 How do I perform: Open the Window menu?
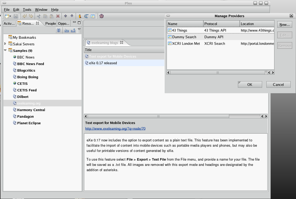(x=41, y=10)
